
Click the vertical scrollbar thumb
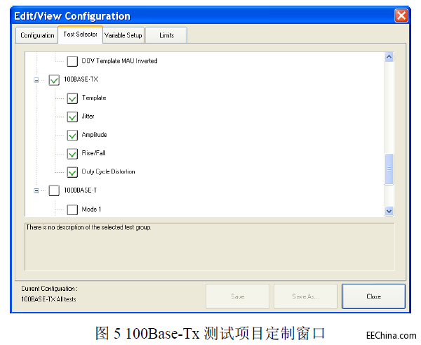[389, 169]
